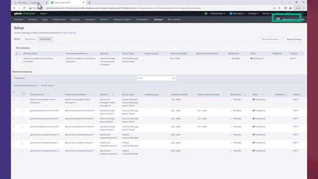Open Edit Selected Instances dropdown
318x179 pixels.
(x=26, y=86)
